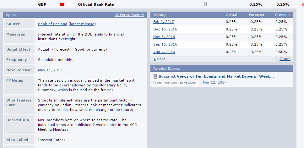Open the Feb 2, 2017 history entry
The height and width of the screenshot is (148, 304).
point(163,22)
